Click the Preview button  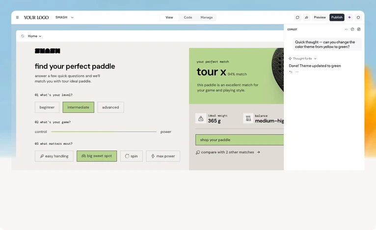click(320, 18)
